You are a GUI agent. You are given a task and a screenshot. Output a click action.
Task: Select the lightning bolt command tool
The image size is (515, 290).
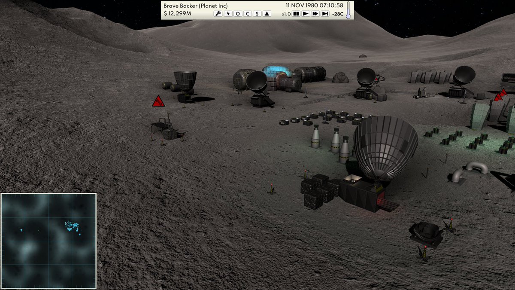click(x=228, y=13)
